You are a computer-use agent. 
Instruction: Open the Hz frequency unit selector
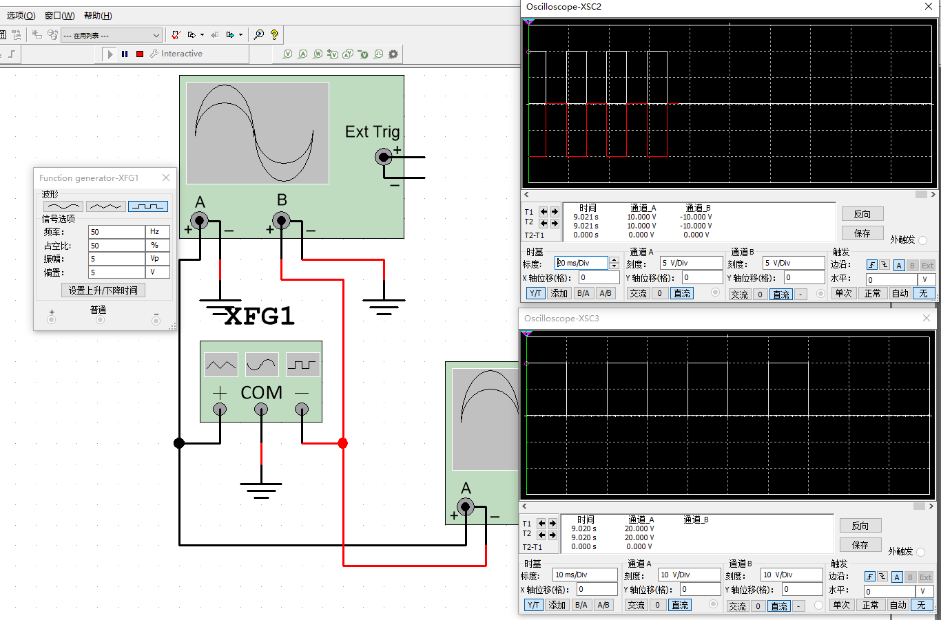tap(157, 232)
